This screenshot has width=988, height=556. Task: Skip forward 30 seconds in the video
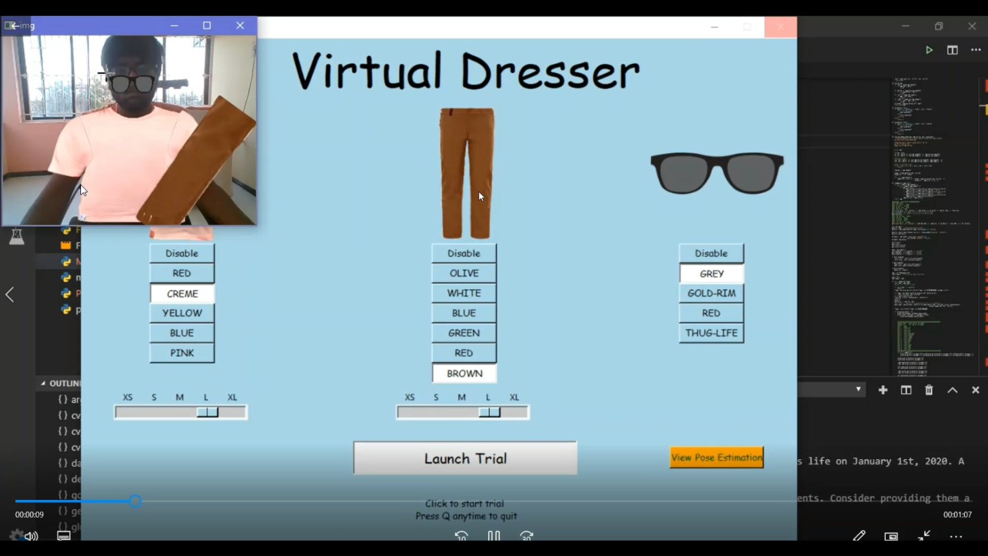point(526,536)
